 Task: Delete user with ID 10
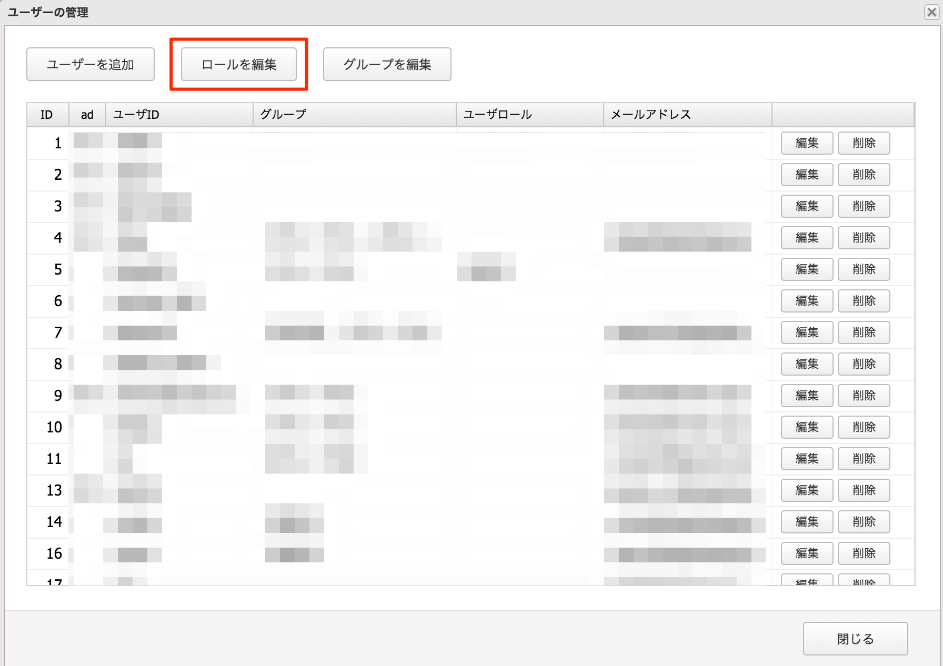point(864,427)
